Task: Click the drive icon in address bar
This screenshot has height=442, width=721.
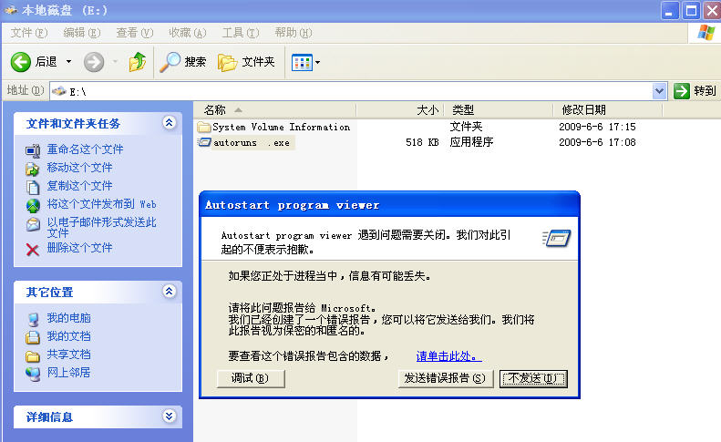Action: [x=59, y=91]
